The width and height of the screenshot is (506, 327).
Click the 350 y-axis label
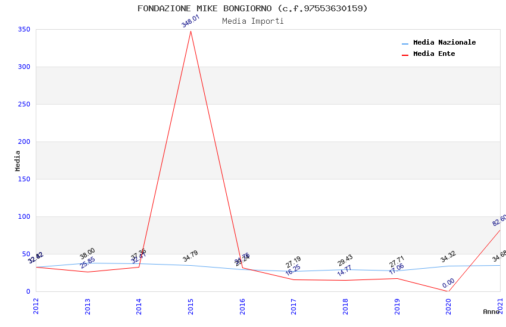coord(24,29)
